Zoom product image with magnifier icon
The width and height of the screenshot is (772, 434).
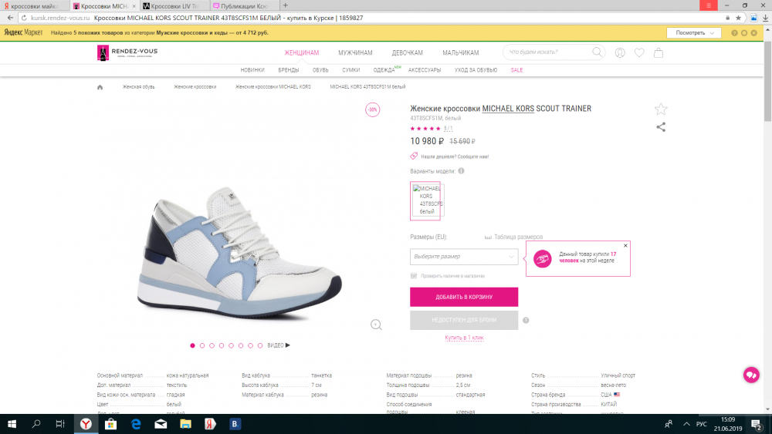[376, 325]
